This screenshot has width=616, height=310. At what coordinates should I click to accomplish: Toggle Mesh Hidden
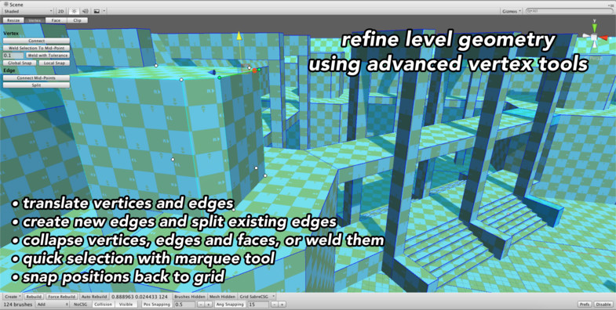pos(222,297)
